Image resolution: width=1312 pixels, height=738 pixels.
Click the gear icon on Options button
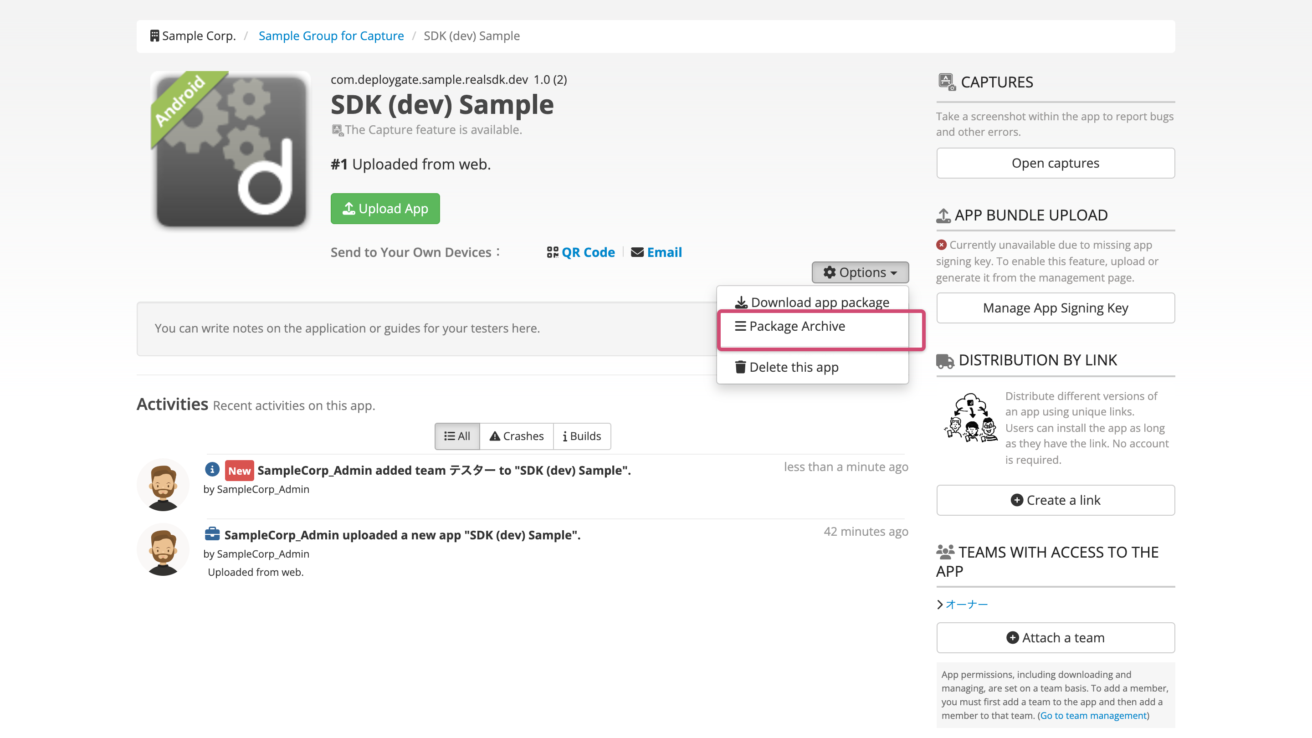[830, 272]
